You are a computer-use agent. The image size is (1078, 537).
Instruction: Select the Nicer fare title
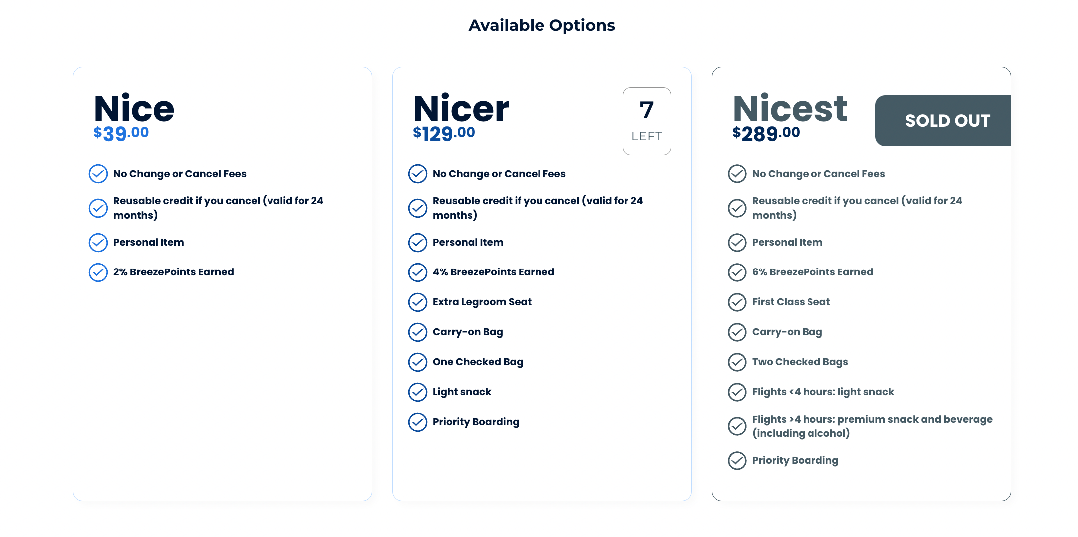pyautogui.click(x=461, y=109)
